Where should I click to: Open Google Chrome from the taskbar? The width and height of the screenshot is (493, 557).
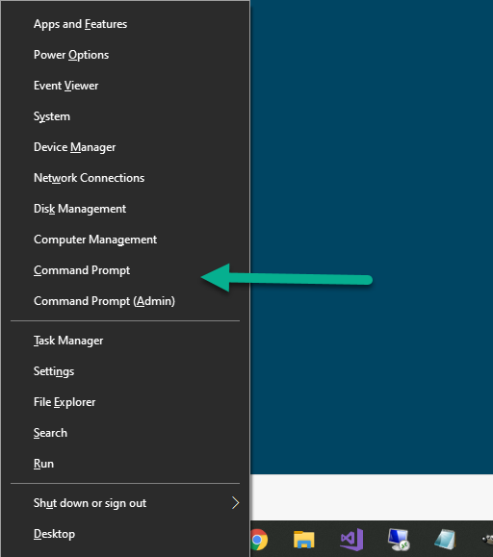tap(259, 540)
